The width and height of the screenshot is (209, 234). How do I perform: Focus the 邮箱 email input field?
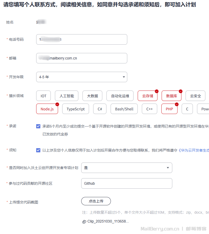[81, 58]
